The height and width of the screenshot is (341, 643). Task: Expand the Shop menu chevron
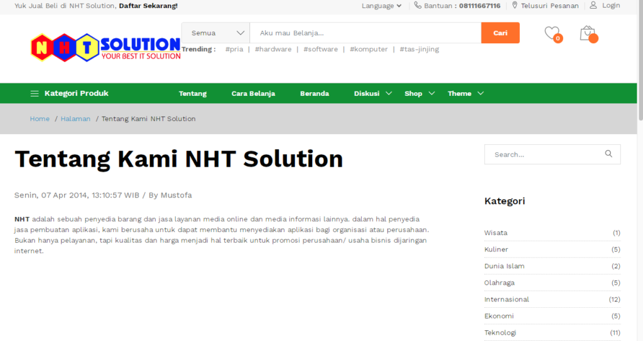click(431, 93)
